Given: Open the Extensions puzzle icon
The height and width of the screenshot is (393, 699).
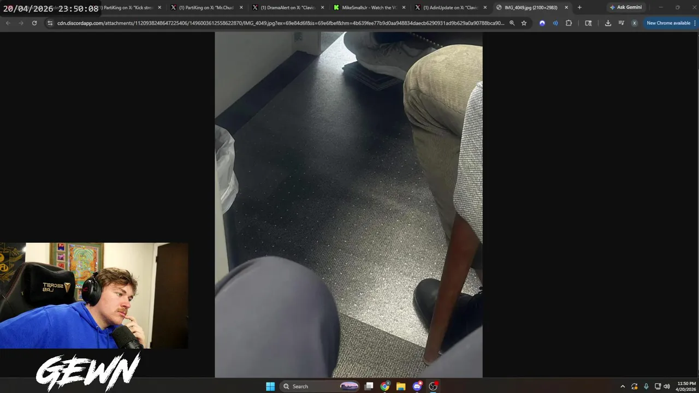Looking at the screenshot, I should point(568,23).
